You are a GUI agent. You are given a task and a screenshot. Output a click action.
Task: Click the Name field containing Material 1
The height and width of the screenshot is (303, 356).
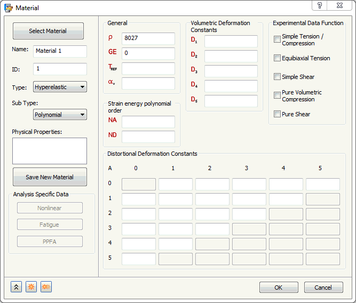(x=60, y=51)
